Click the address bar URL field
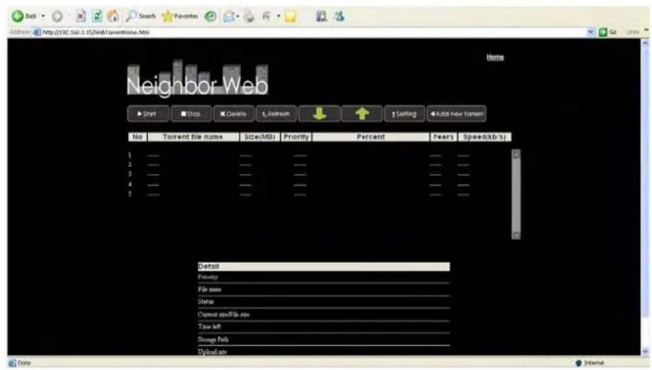The height and width of the screenshot is (370, 652). coord(310,32)
